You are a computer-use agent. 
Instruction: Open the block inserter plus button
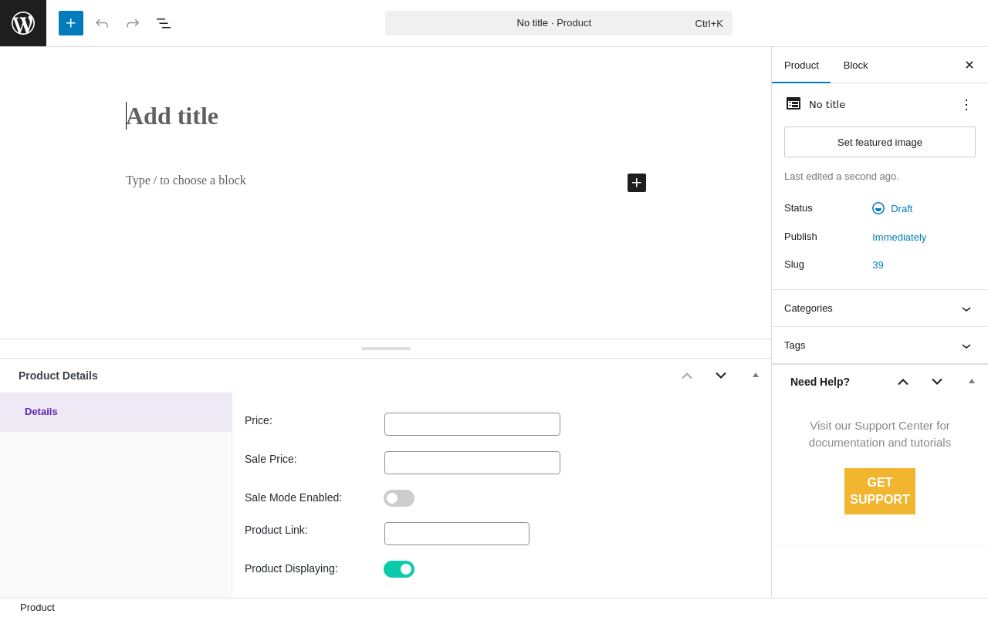71,23
